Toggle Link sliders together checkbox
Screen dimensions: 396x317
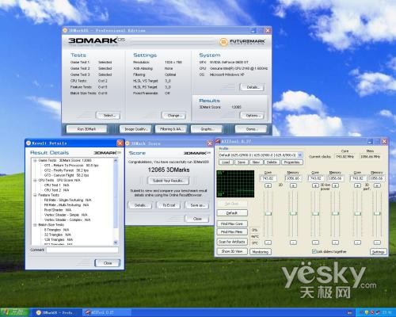pos(314,251)
